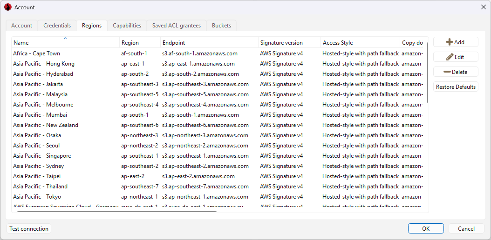Select Asia Pacific - Melbourne row
491x240 pixels.
point(218,105)
